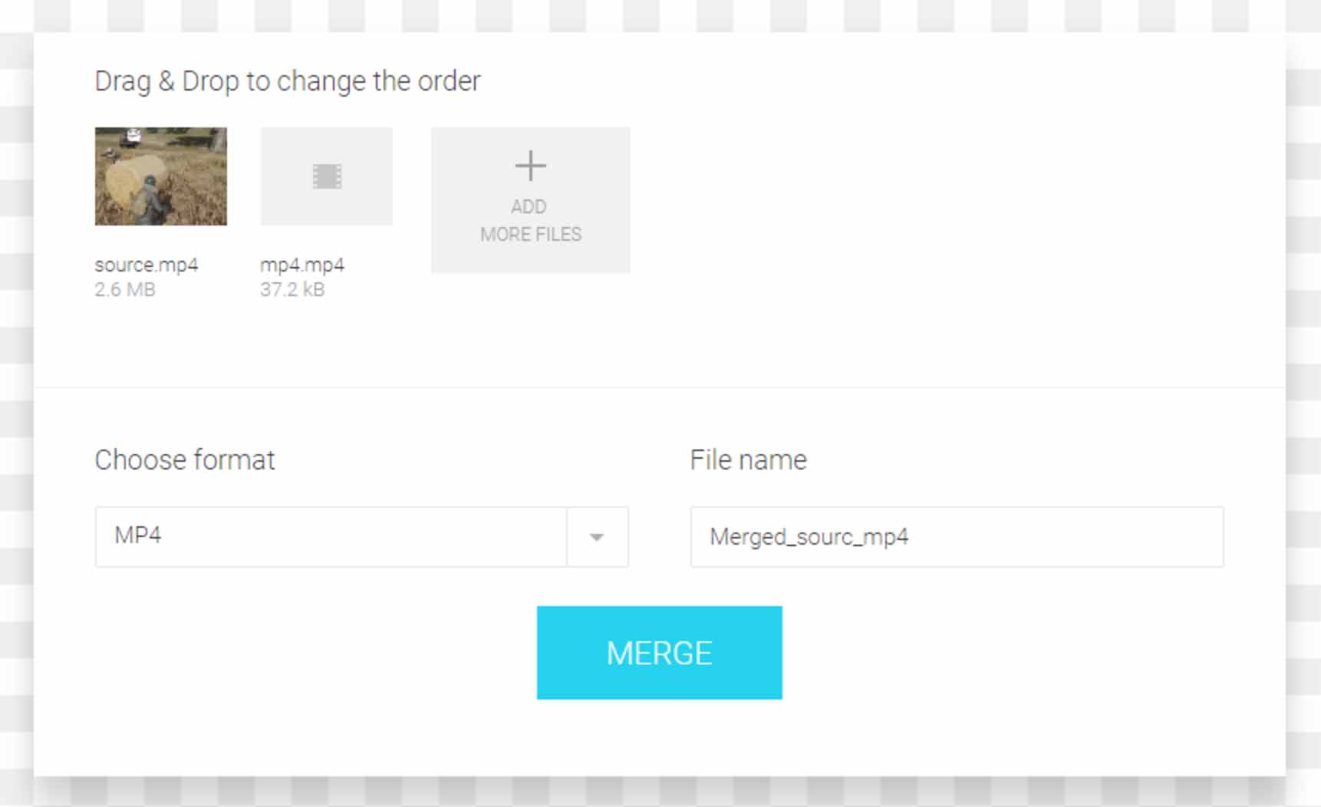Click the File name label
Screen dimensions: 1321x807
coord(749,459)
